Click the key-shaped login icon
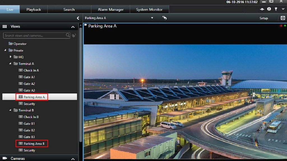This screenshot has width=287, height=161. 276,9
